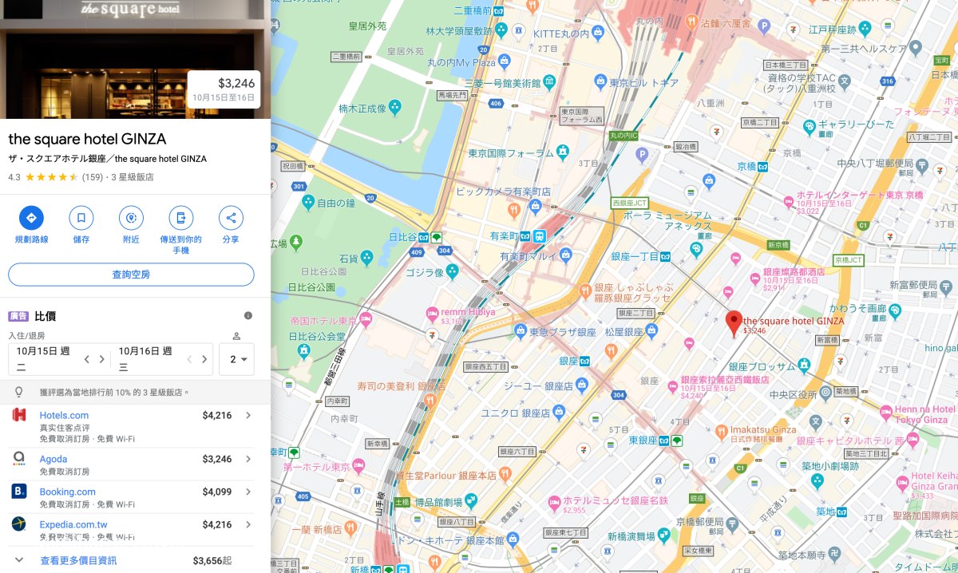Click the 東京ビル トキア marker

click(x=600, y=81)
